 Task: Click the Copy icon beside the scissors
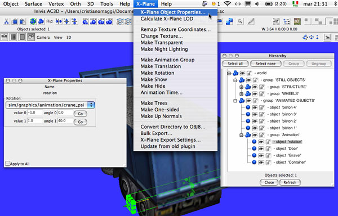tap(15, 21)
